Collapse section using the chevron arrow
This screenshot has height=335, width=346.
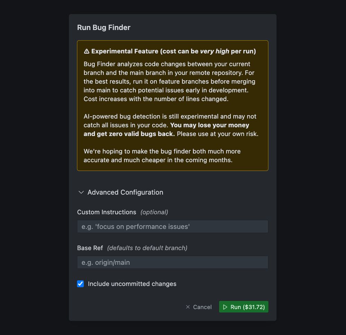coord(81,192)
